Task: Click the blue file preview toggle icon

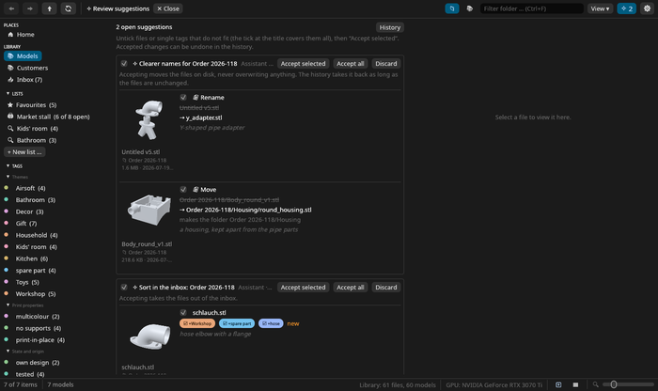Action: click(x=452, y=8)
